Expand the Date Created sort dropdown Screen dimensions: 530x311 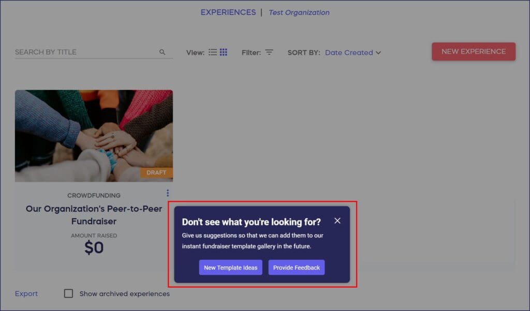tap(349, 52)
